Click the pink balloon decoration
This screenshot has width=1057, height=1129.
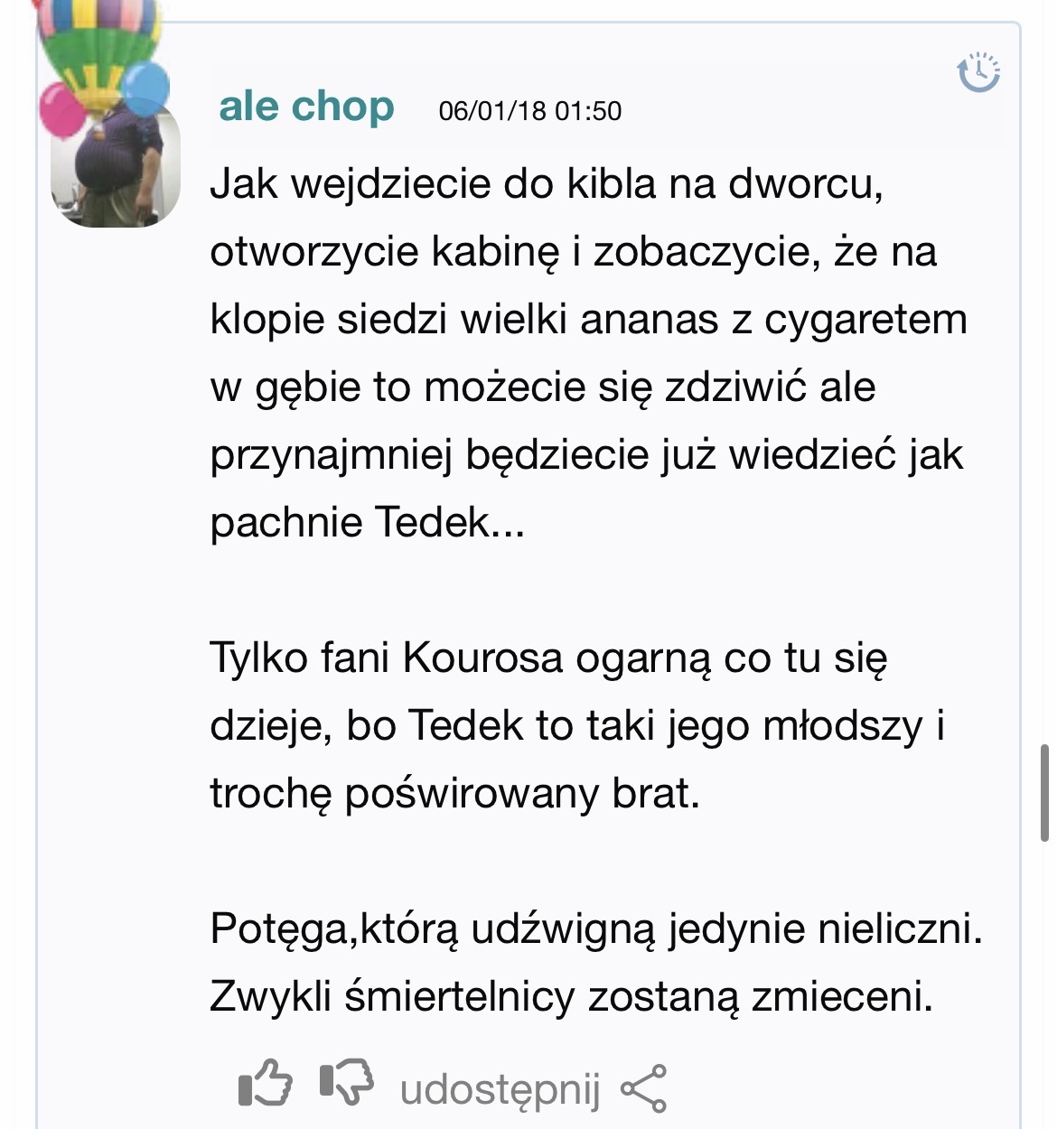[x=61, y=109]
